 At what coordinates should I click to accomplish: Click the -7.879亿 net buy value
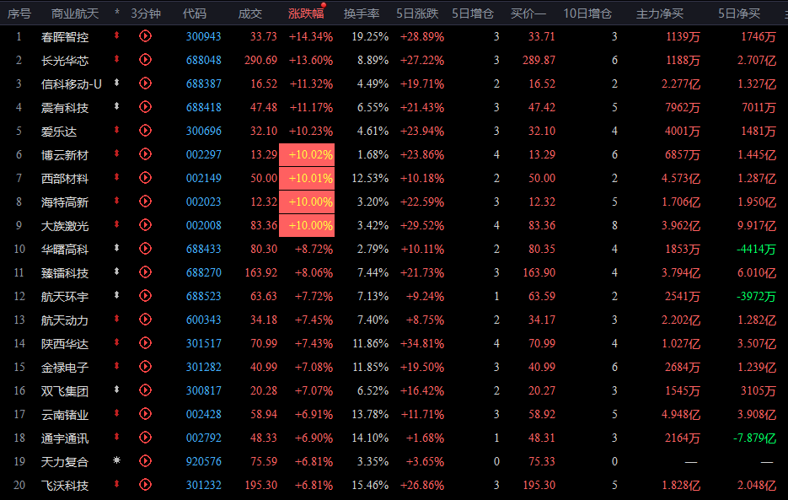[x=753, y=438]
